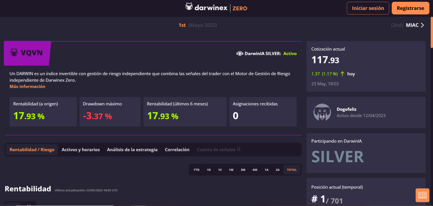Click the '1.37 (1.17 %)' change value

pyautogui.click(x=324, y=74)
